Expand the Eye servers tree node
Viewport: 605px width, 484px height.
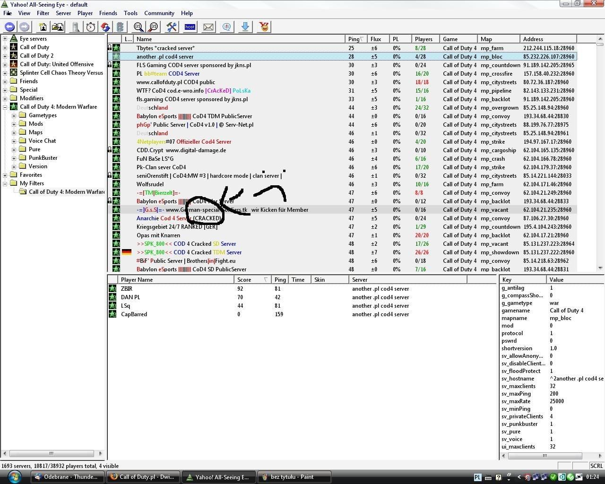(5, 39)
